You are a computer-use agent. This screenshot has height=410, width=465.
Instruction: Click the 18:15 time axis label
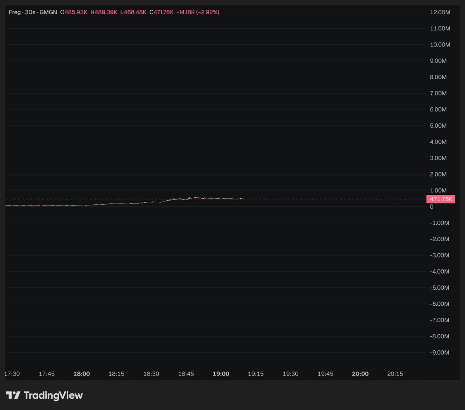coord(117,374)
